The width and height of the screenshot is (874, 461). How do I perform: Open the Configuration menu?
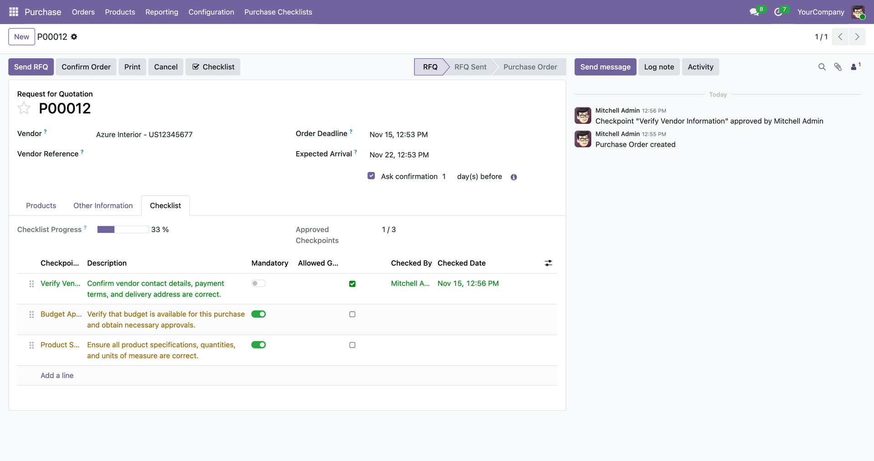pos(211,12)
